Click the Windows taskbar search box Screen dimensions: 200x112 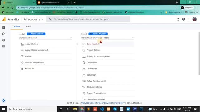pos(32,109)
